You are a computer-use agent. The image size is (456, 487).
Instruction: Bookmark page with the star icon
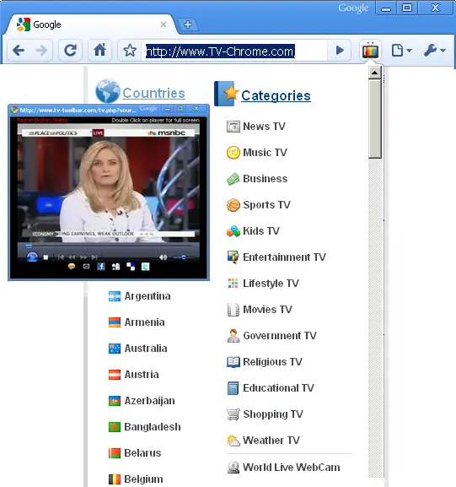click(130, 51)
